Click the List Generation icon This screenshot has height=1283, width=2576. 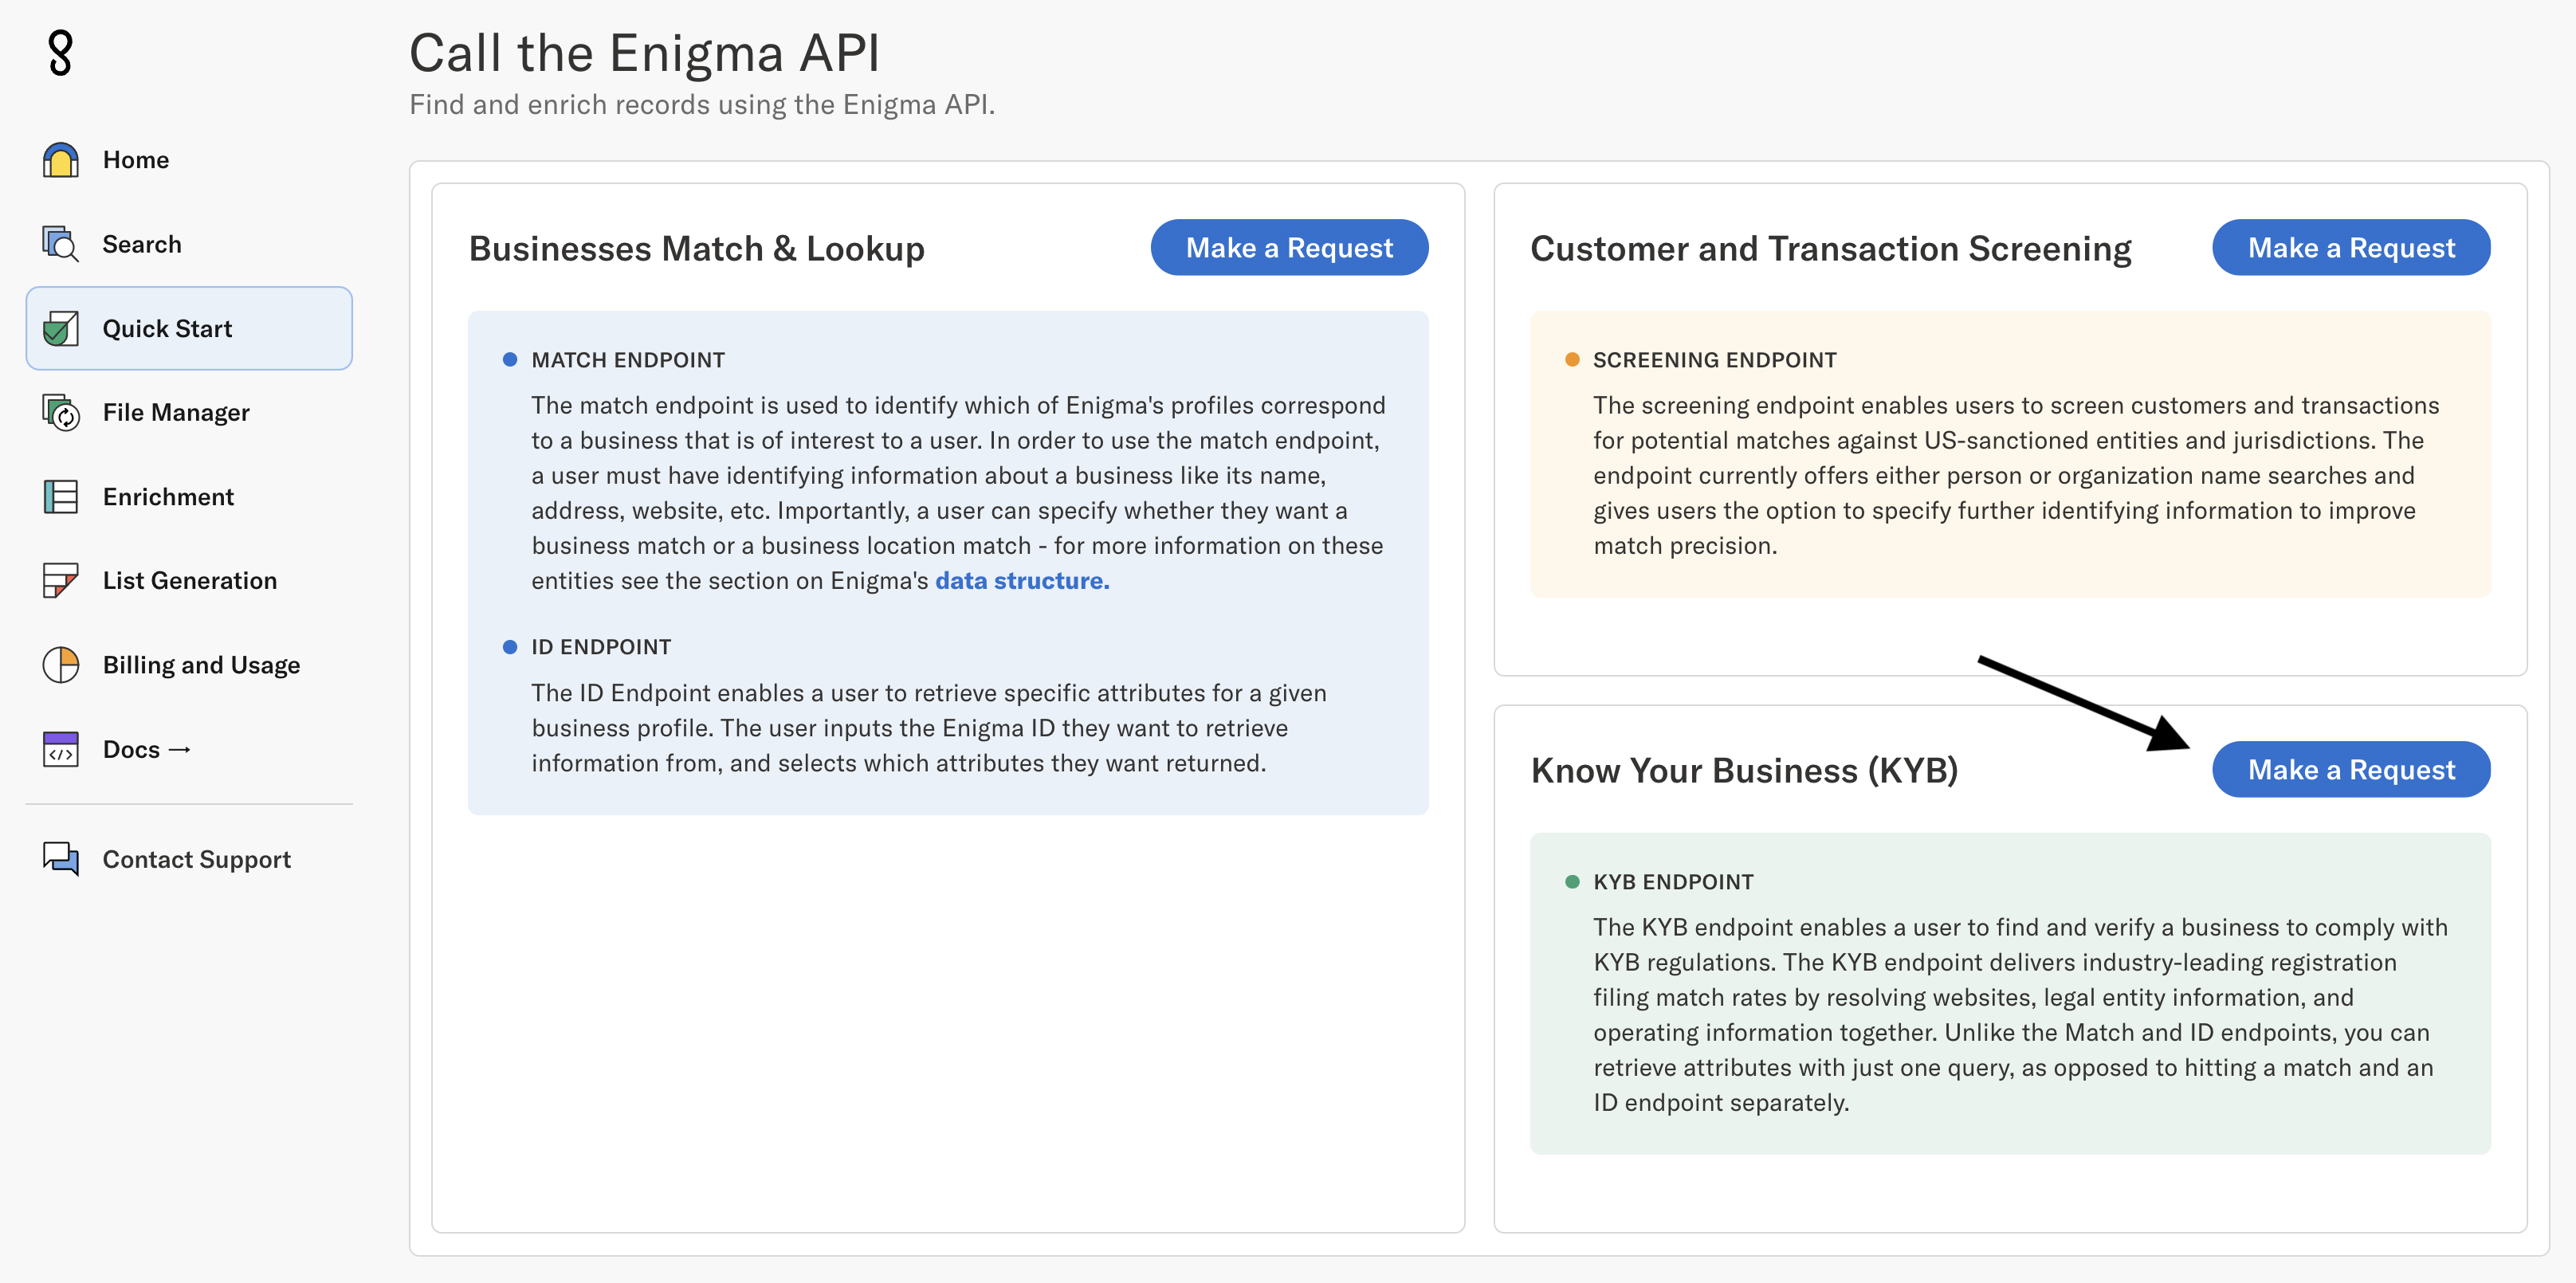[60, 581]
